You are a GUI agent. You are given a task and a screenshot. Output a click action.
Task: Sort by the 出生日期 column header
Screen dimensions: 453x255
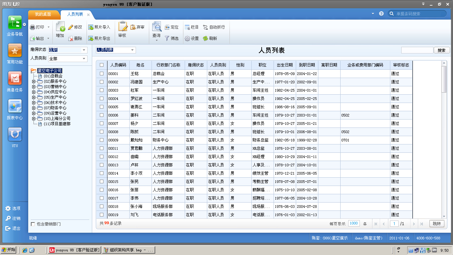pyautogui.click(x=285, y=65)
